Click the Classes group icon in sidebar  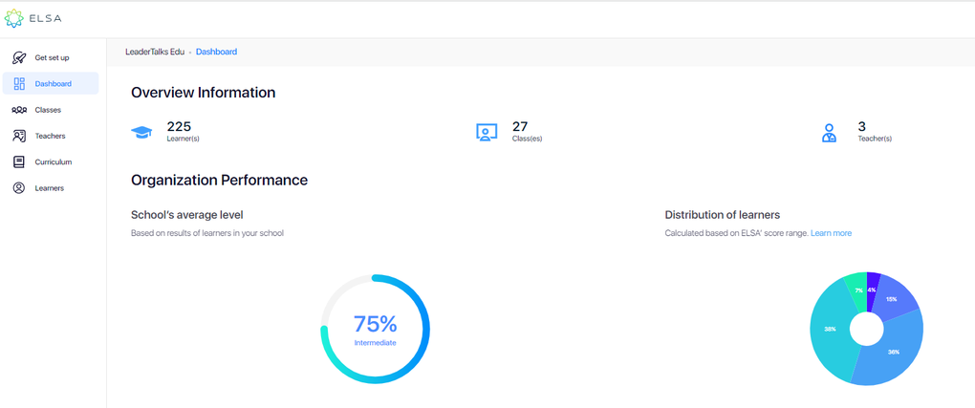[x=19, y=110]
